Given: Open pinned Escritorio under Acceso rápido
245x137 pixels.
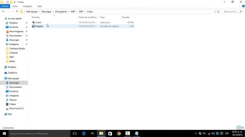Looking at the screenshot, I should tap(14, 27).
